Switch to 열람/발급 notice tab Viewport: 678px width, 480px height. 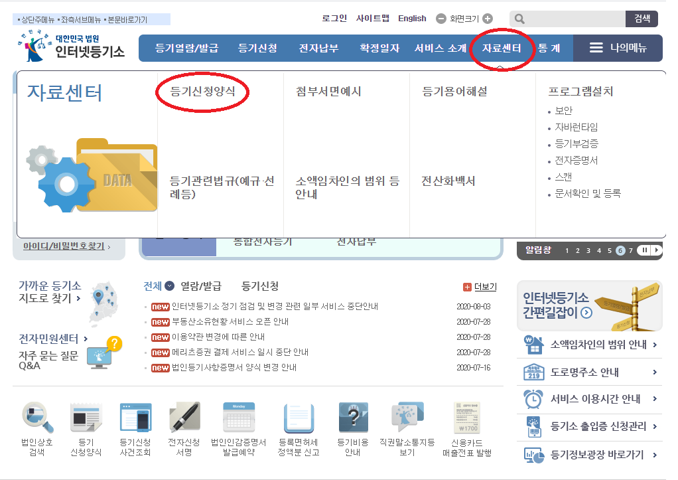(x=201, y=286)
